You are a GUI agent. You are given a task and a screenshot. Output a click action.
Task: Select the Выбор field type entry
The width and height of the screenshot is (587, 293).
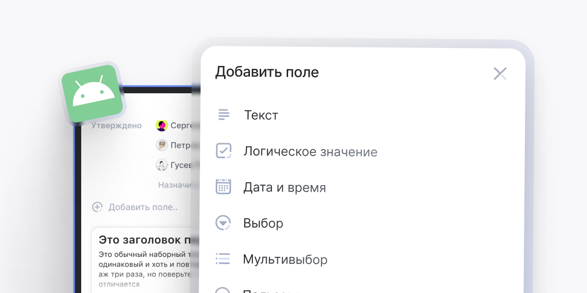click(264, 223)
